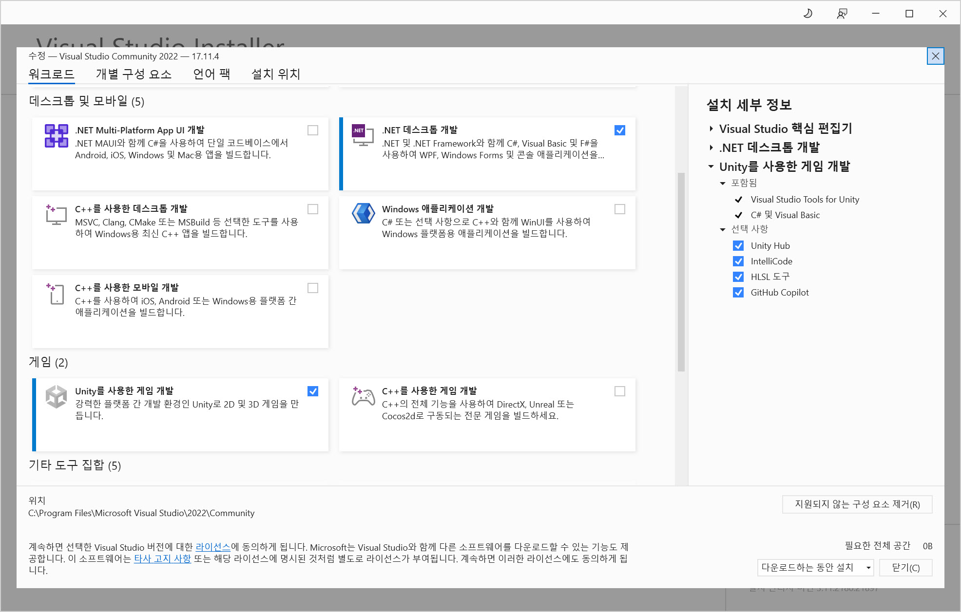Click the 지원되지 않는 구성 요소 제거 button
The height and width of the screenshot is (612, 961).
[x=857, y=504]
